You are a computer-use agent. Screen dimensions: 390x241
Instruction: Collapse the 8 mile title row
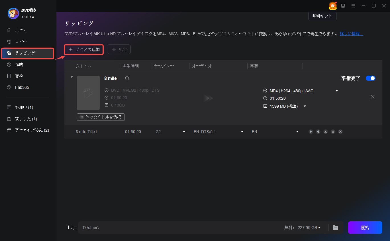coord(72,77)
